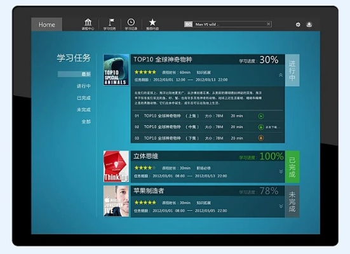Image resolution: width=350 pixels, height=254 pixels.
Task: Open the settings gear icon
Action: coord(298,25)
